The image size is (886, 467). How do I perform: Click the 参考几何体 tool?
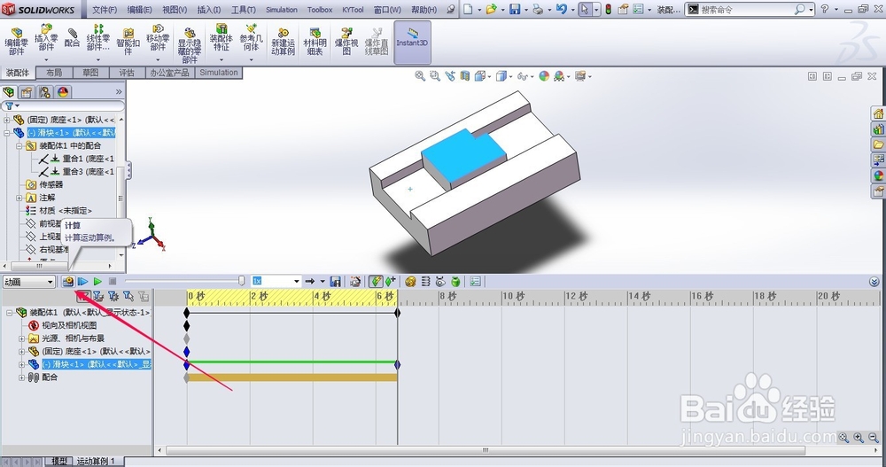pos(251,42)
